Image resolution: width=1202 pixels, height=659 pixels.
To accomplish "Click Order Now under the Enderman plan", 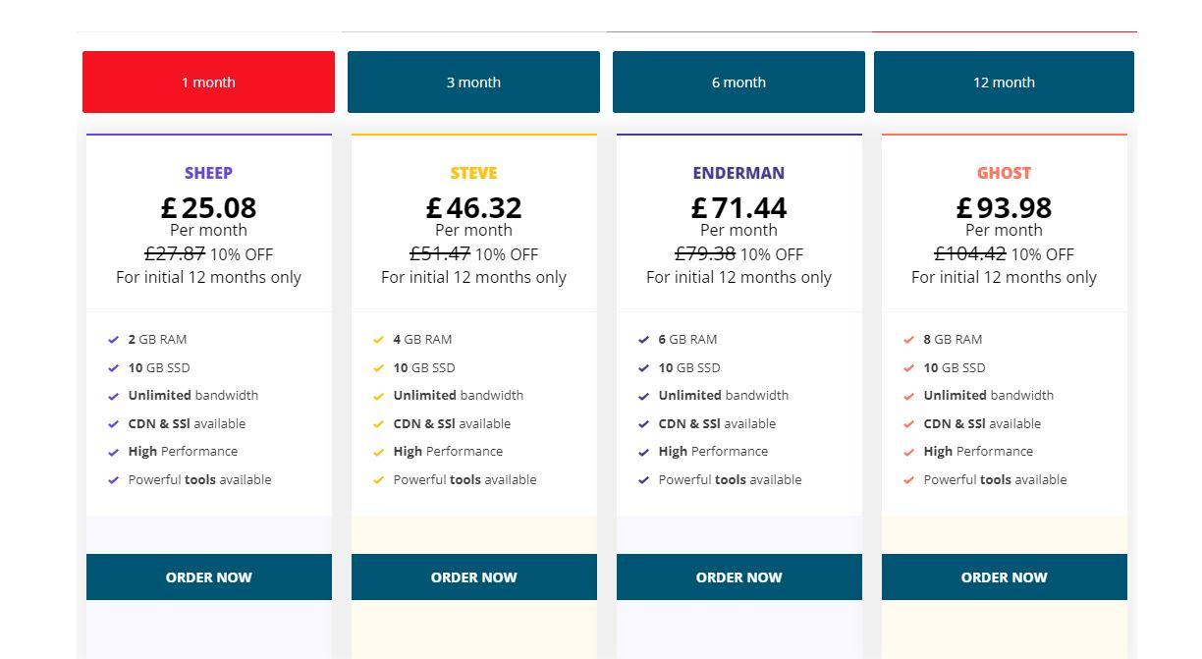I will pos(738,577).
